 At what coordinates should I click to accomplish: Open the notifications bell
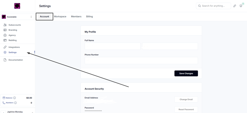pos(241,6)
